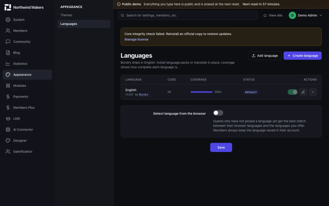
Task: Toggle the English language enabled switch
Action: pyautogui.click(x=293, y=92)
